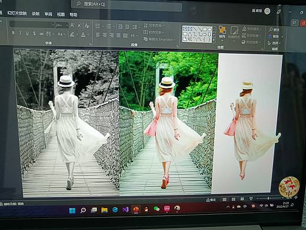The width and height of the screenshot is (306, 230).
Task: Select the cutout girl on white background
Action: click(x=247, y=123)
